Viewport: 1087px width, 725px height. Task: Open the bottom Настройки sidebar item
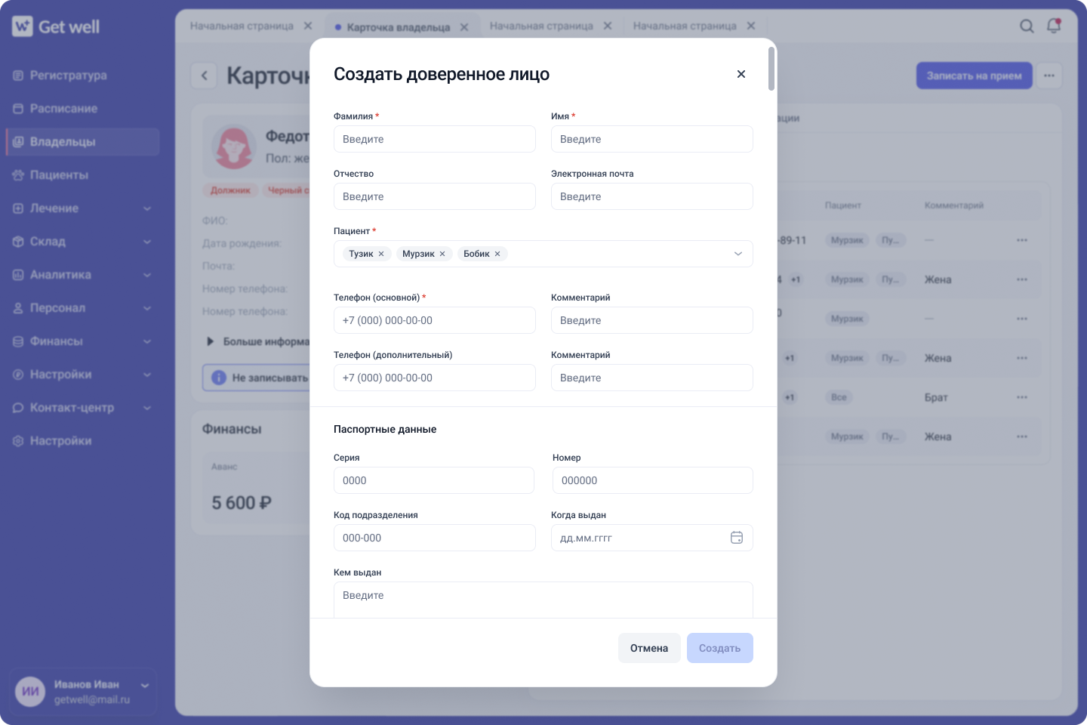tap(83, 441)
